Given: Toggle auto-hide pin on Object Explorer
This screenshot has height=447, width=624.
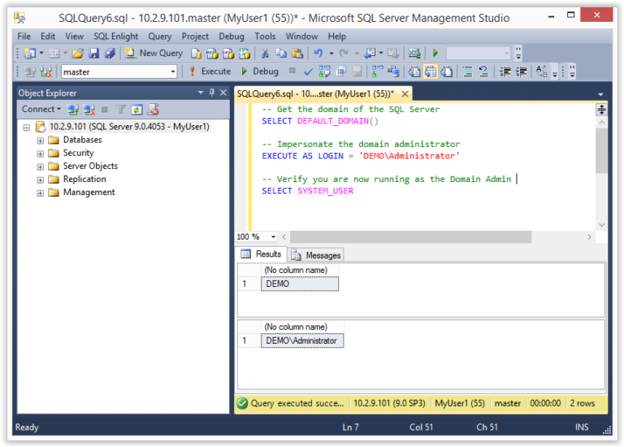Looking at the screenshot, I should (212, 93).
